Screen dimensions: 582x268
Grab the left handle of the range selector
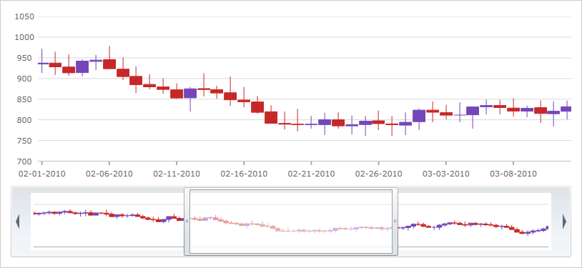click(x=187, y=222)
